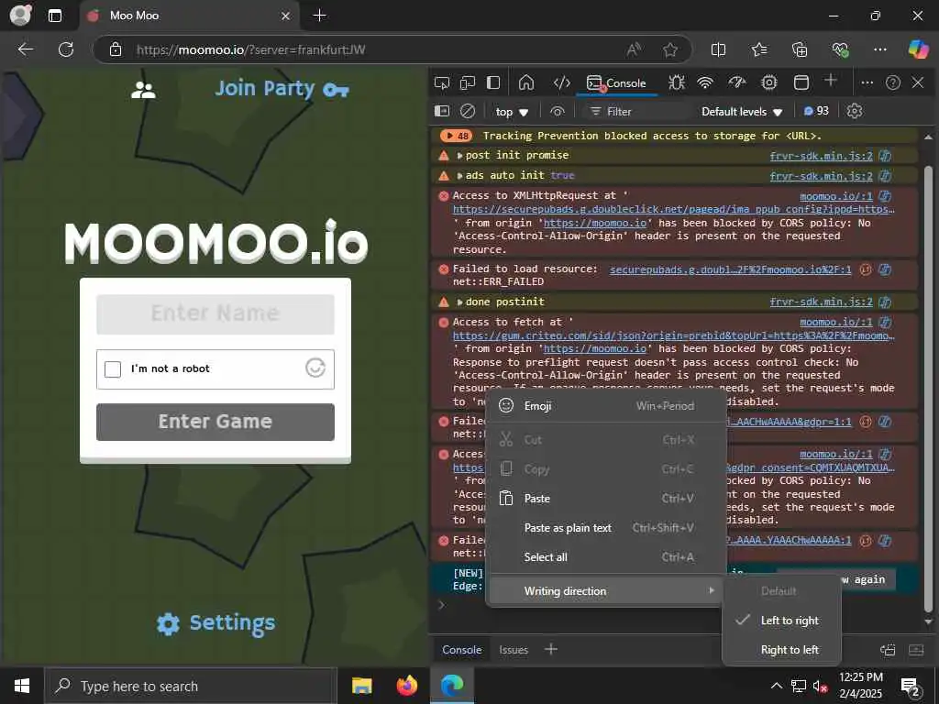Switch to the Console drawer tab
Screen dimensions: 939x704
point(462,650)
